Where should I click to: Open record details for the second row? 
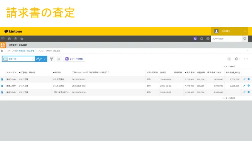pyautogui.click(x=2, y=86)
